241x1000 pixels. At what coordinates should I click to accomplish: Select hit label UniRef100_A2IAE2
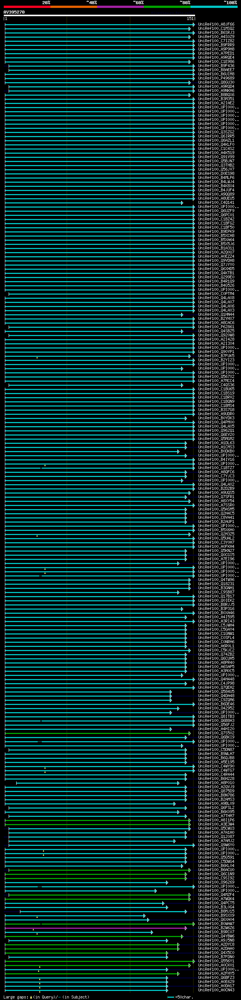click(216, 103)
